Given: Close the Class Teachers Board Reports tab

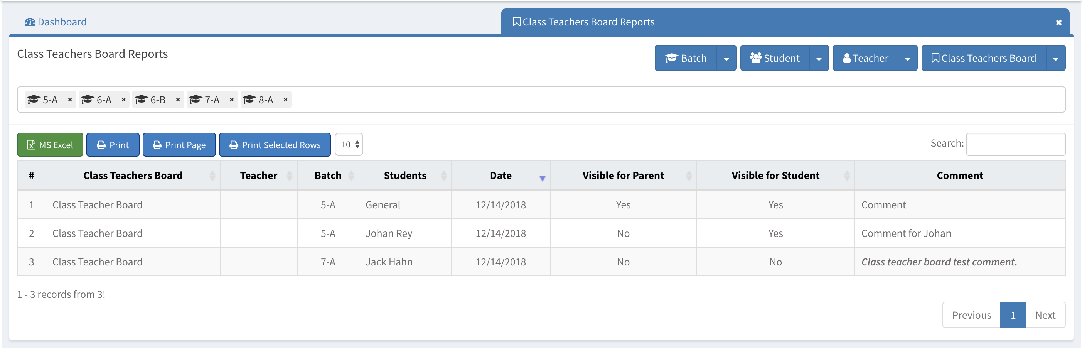Looking at the screenshot, I should 1058,23.
